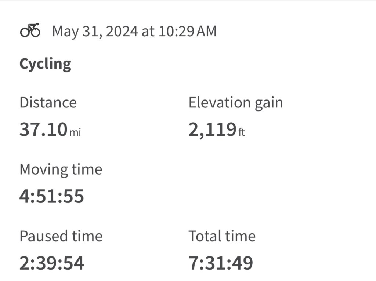
Task: Click the 'Elevation gain' label
Action: tap(236, 103)
